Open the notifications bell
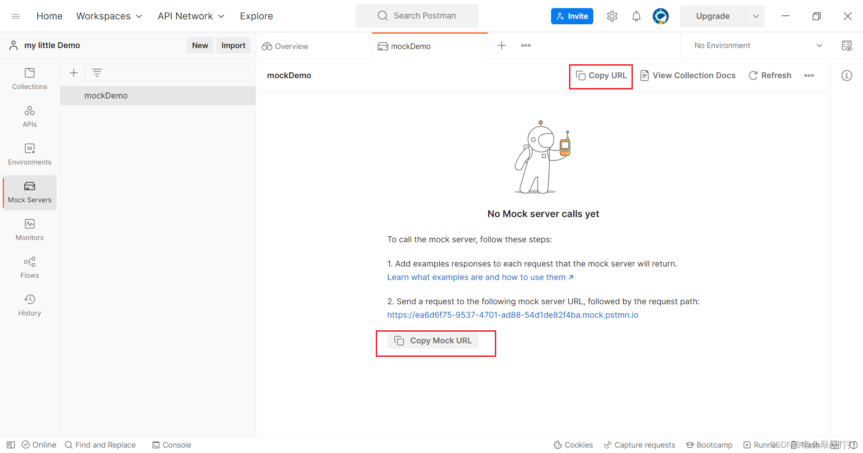The height and width of the screenshot is (453, 863). 636,16
